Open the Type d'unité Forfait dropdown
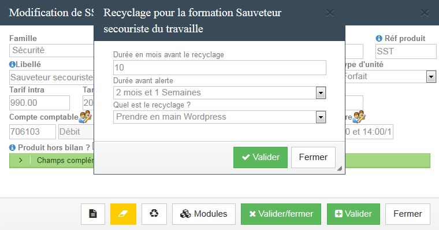This screenshot has height=230, width=439. (x=389, y=76)
